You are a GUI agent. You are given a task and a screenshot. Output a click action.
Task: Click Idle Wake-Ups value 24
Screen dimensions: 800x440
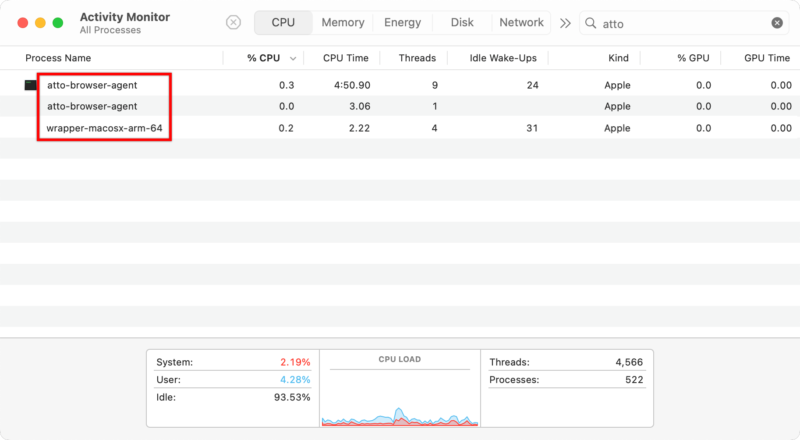tap(533, 85)
